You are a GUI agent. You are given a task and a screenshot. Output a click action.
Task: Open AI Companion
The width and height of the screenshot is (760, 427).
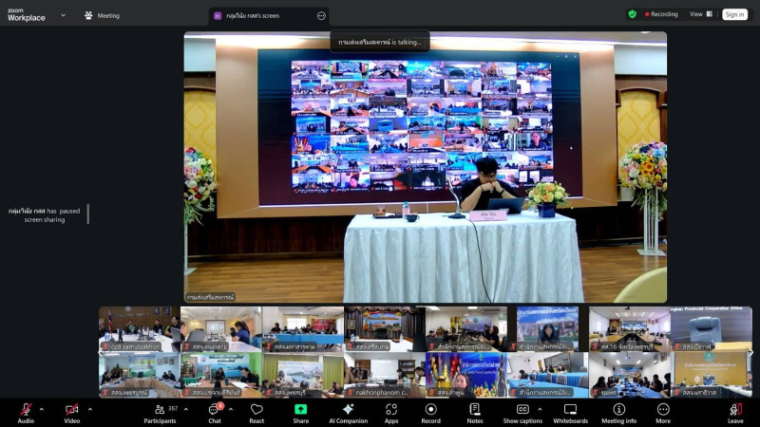pos(348,413)
